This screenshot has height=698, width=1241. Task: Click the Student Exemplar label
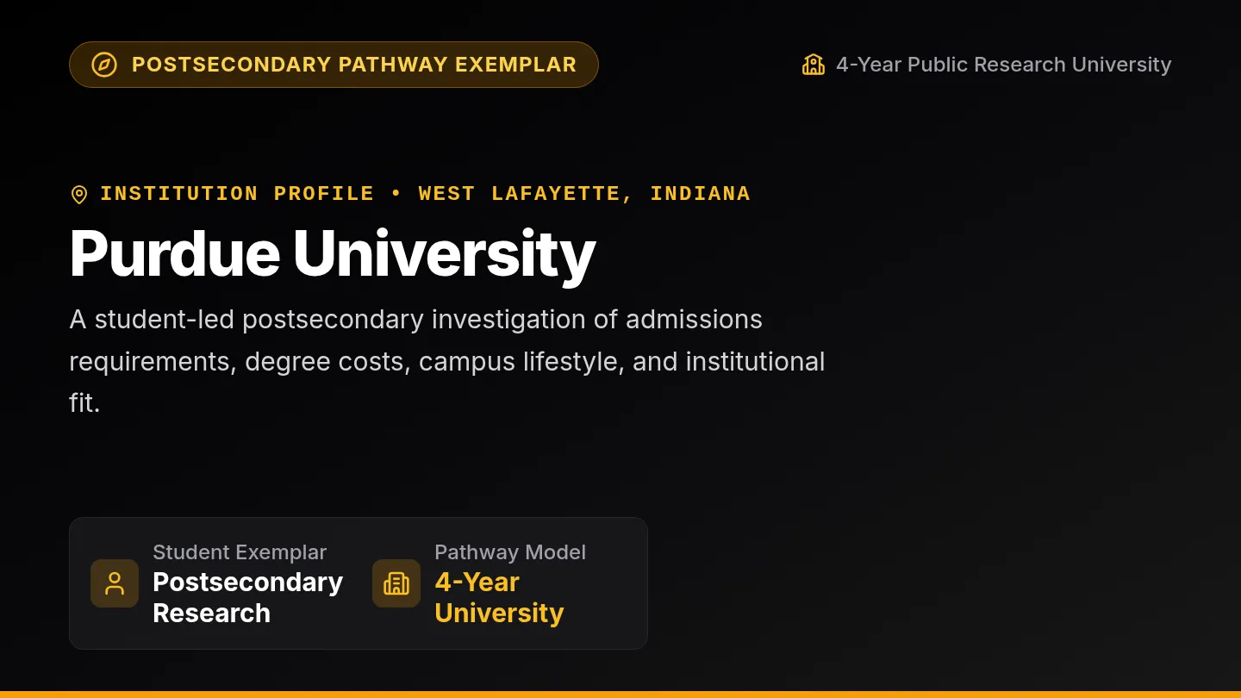tap(240, 552)
